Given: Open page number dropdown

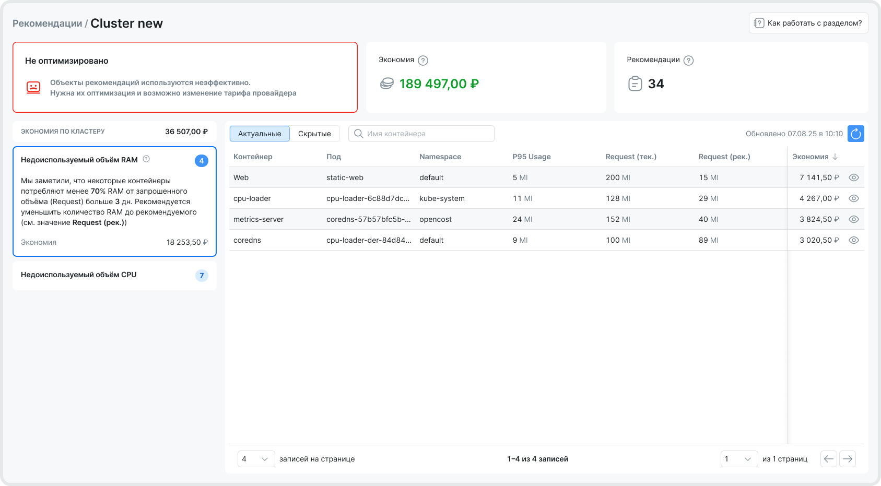Looking at the screenshot, I should 738,459.
